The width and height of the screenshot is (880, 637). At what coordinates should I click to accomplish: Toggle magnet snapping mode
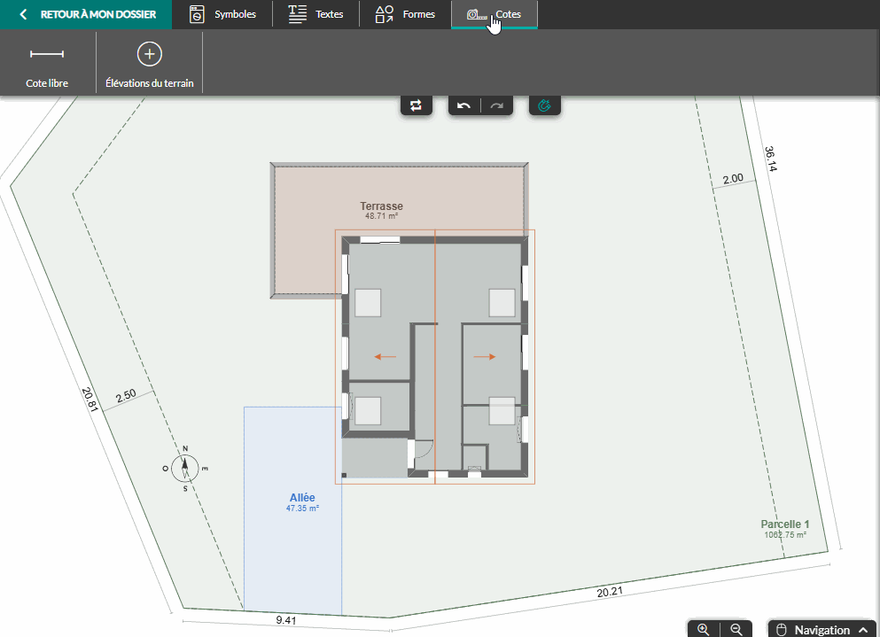545,105
